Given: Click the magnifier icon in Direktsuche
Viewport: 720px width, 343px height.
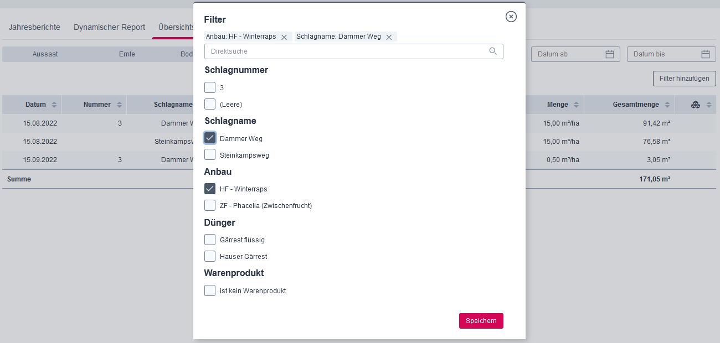Looking at the screenshot, I should click(493, 51).
